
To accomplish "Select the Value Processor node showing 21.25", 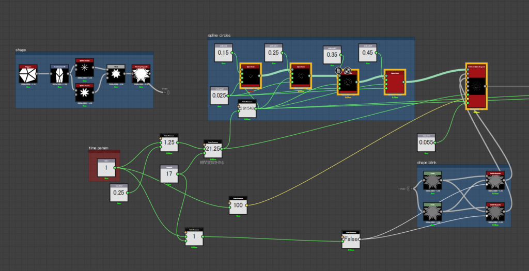I will tap(213, 149).
